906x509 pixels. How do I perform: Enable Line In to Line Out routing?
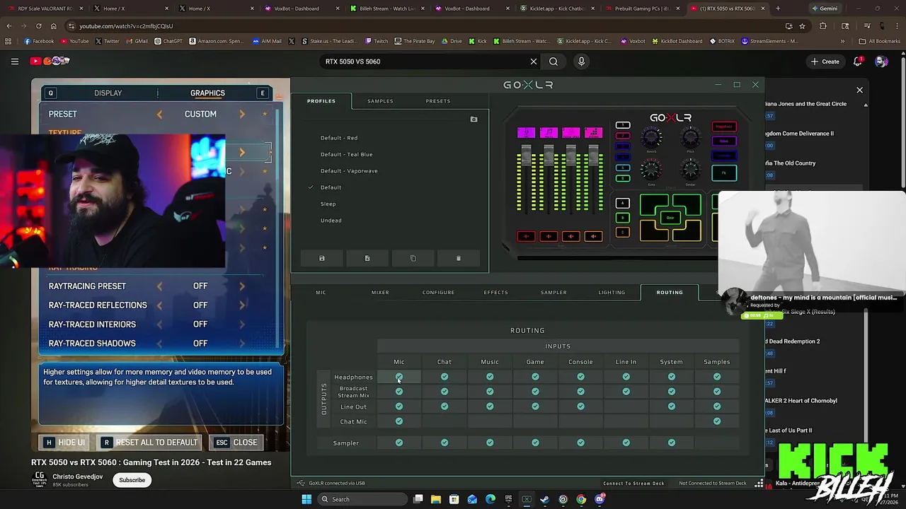point(626,406)
